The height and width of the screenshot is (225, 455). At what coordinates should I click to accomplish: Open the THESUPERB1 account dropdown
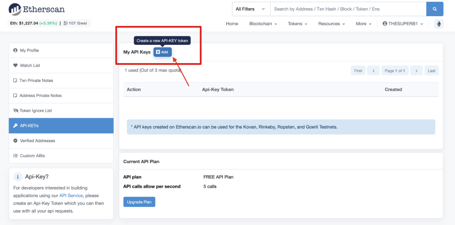pyautogui.click(x=403, y=24)
